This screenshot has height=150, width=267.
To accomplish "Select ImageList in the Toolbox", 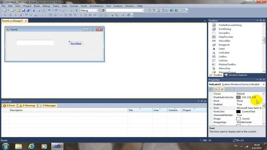I will pyautogui.click(x=224, y=45).
